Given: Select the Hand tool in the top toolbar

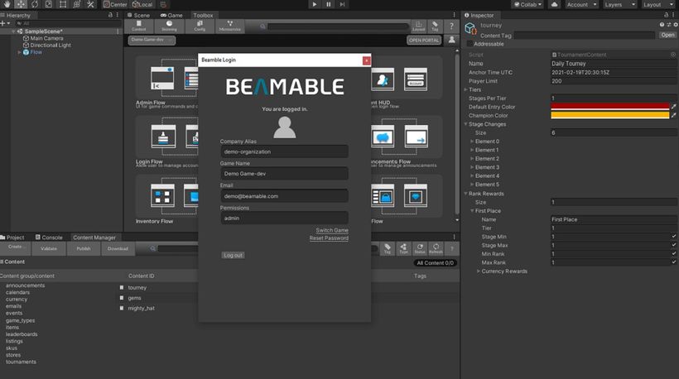Looking at the screenshot, I should pyautogui.click(x=6, y=4).
